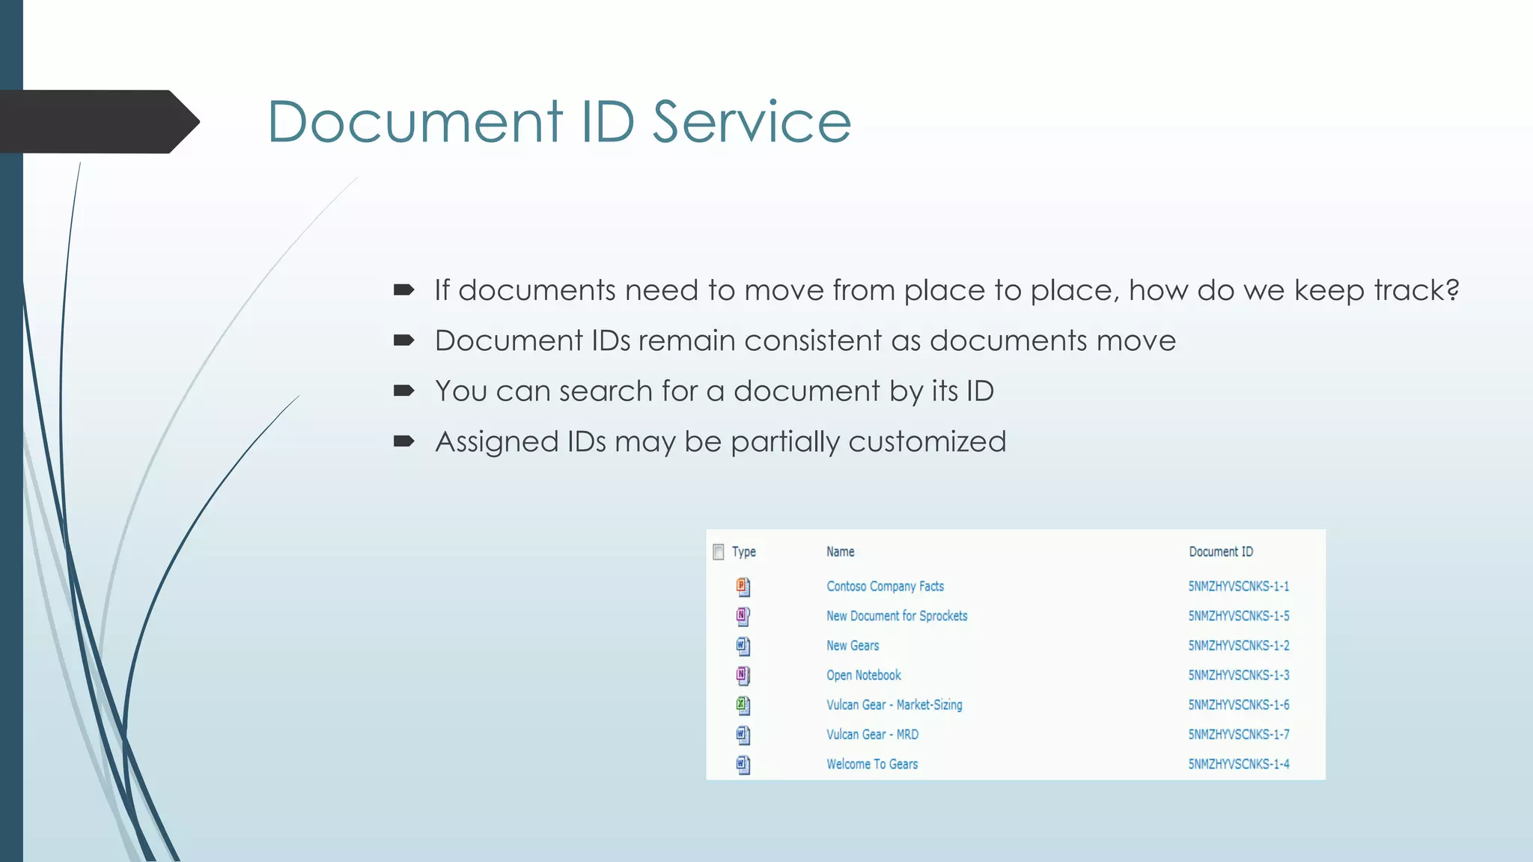Open New Document for Sprockets
Image resolution: width=1533 pixels, height=862 pixels.
pos(897,616)
